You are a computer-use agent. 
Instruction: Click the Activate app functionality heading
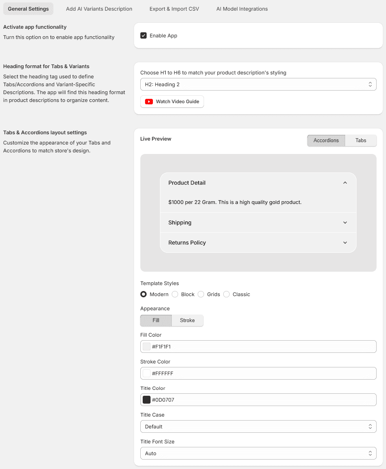[x=35, y=27]
